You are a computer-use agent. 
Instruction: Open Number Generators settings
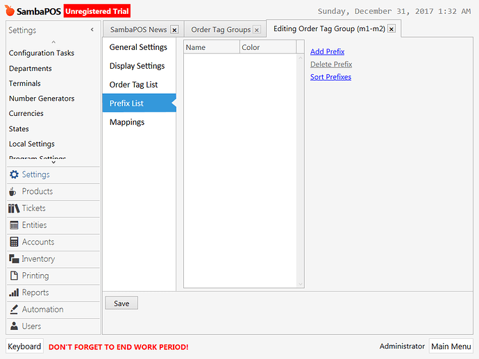click(x=42, y=99)
